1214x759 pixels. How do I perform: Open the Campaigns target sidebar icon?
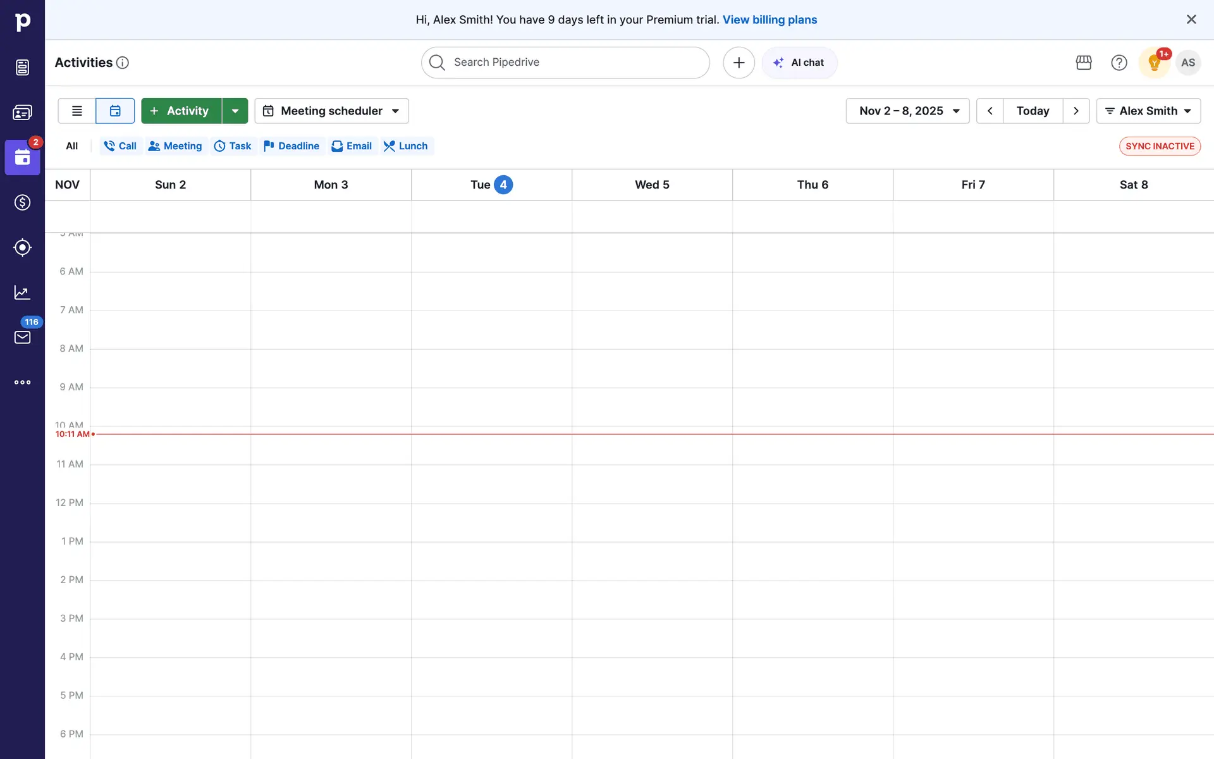point(22,247)
